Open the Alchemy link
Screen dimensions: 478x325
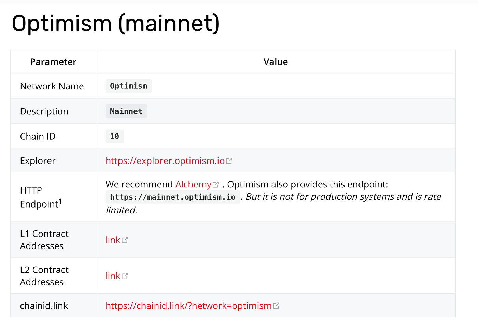(x=193, y=184)
